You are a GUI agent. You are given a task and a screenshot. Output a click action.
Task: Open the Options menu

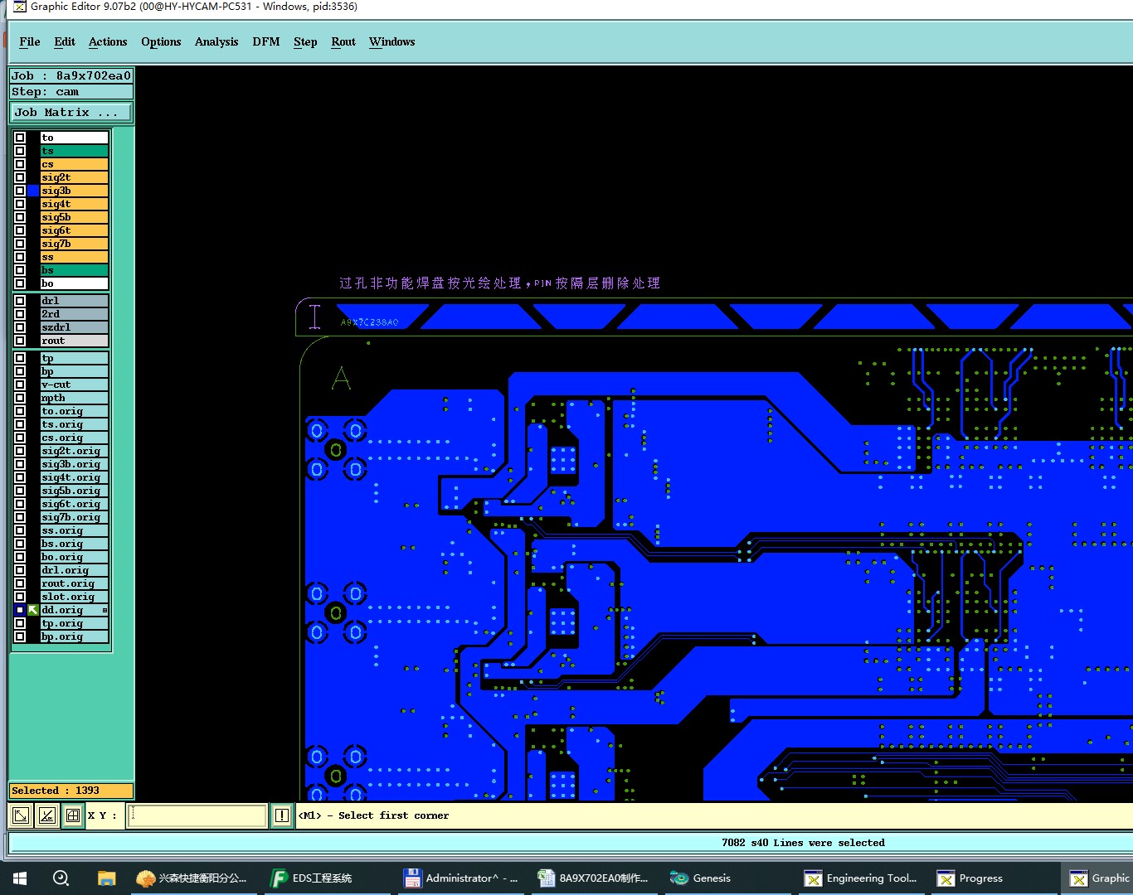tap(161, 41)
